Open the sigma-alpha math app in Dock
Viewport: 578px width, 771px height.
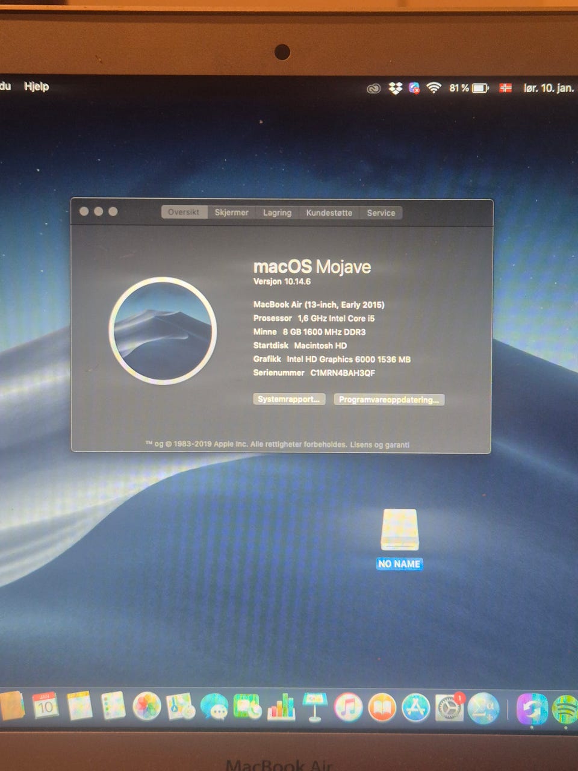click(483, 709)
